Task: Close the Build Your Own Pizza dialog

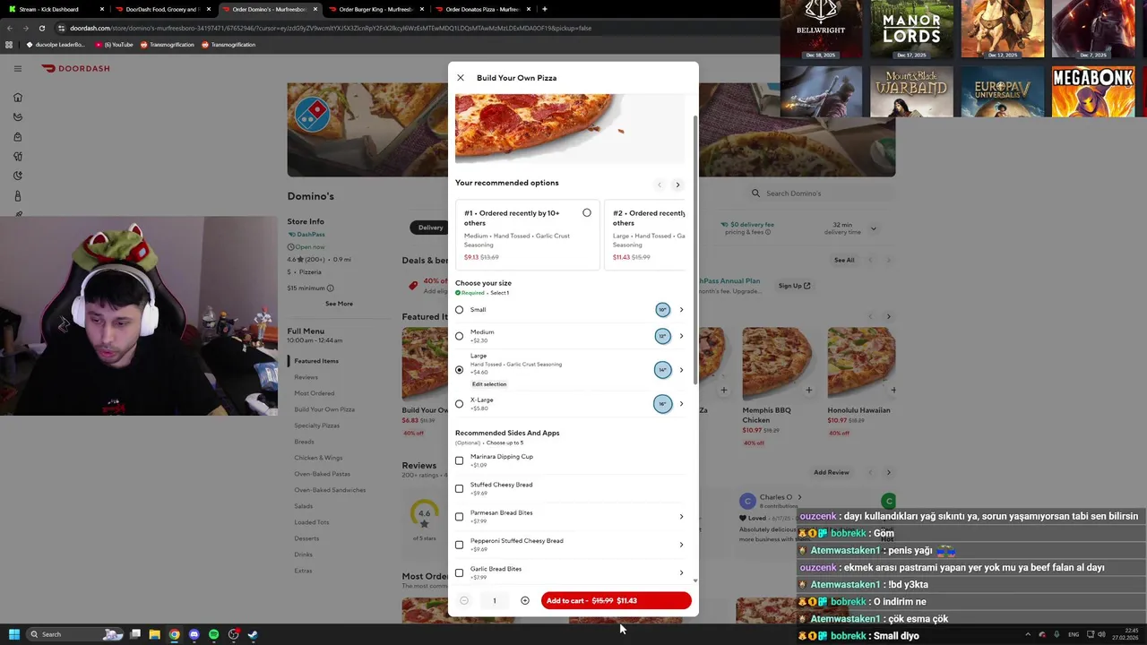Action: (x=461, y=78)
